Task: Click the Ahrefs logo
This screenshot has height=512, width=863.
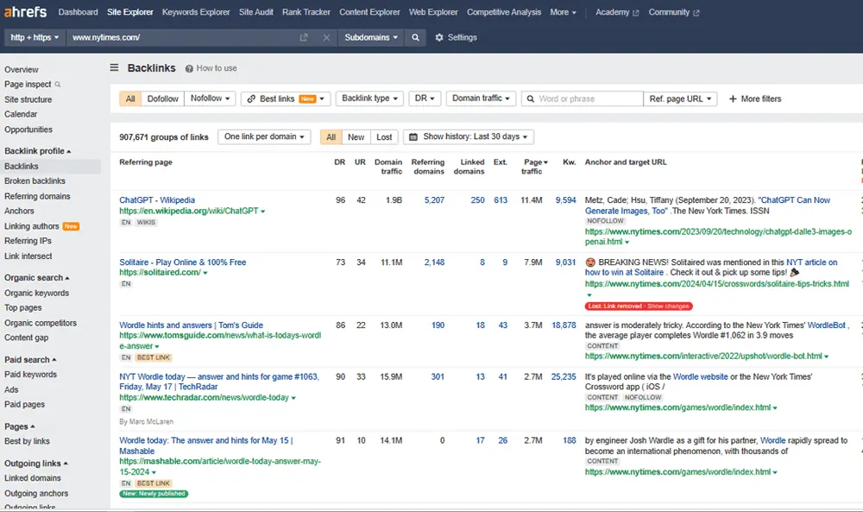Action: click(x=26, y=12)
